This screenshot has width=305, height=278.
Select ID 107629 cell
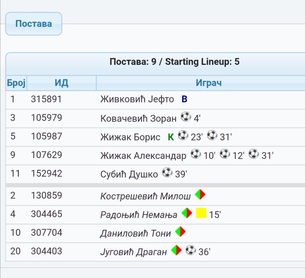pos(46,155)
